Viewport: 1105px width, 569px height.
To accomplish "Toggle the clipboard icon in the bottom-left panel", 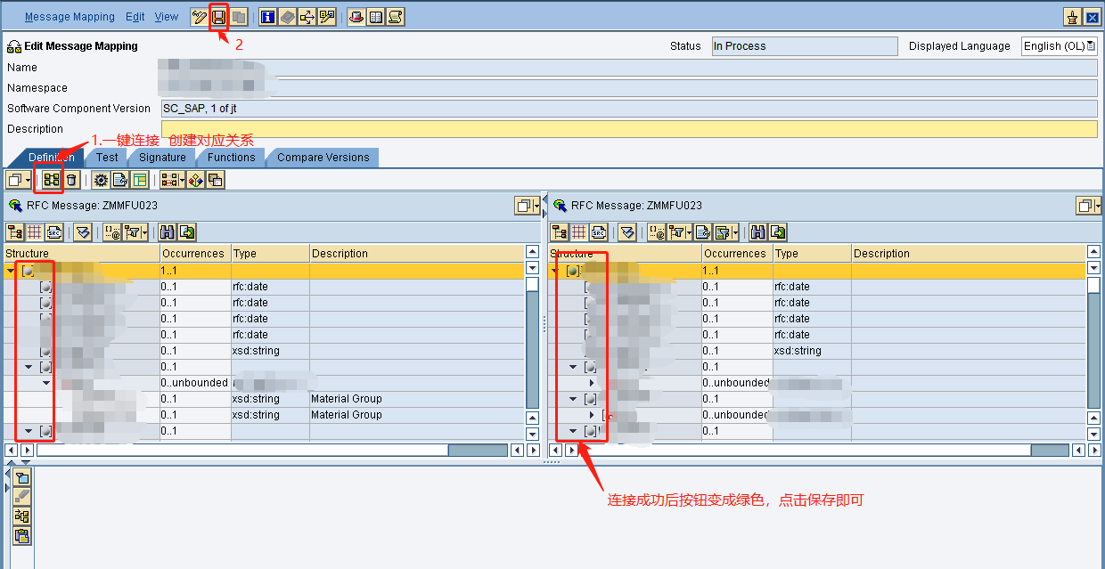I will tap(21, 535).
